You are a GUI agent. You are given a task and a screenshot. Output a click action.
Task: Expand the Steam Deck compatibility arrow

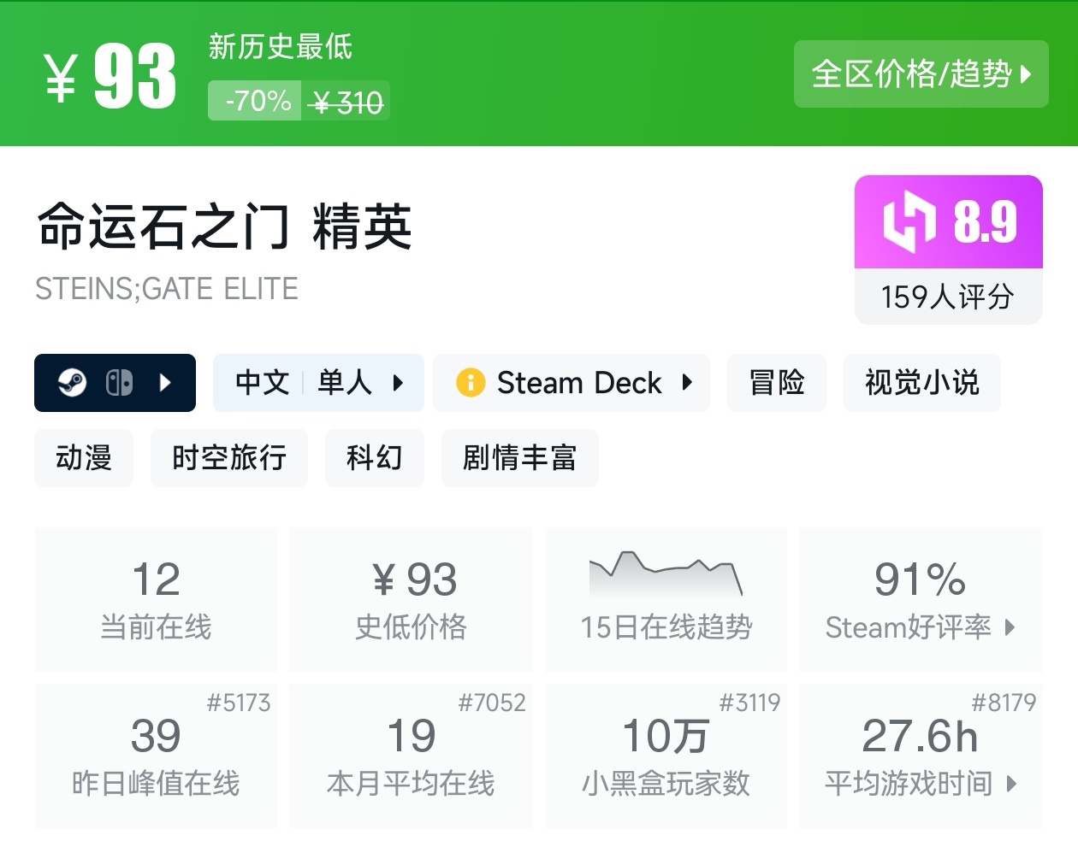[x=687, y=383]
